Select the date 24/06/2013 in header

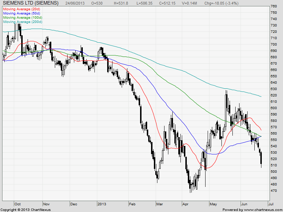pyautogui.click(x=75, y=3)
